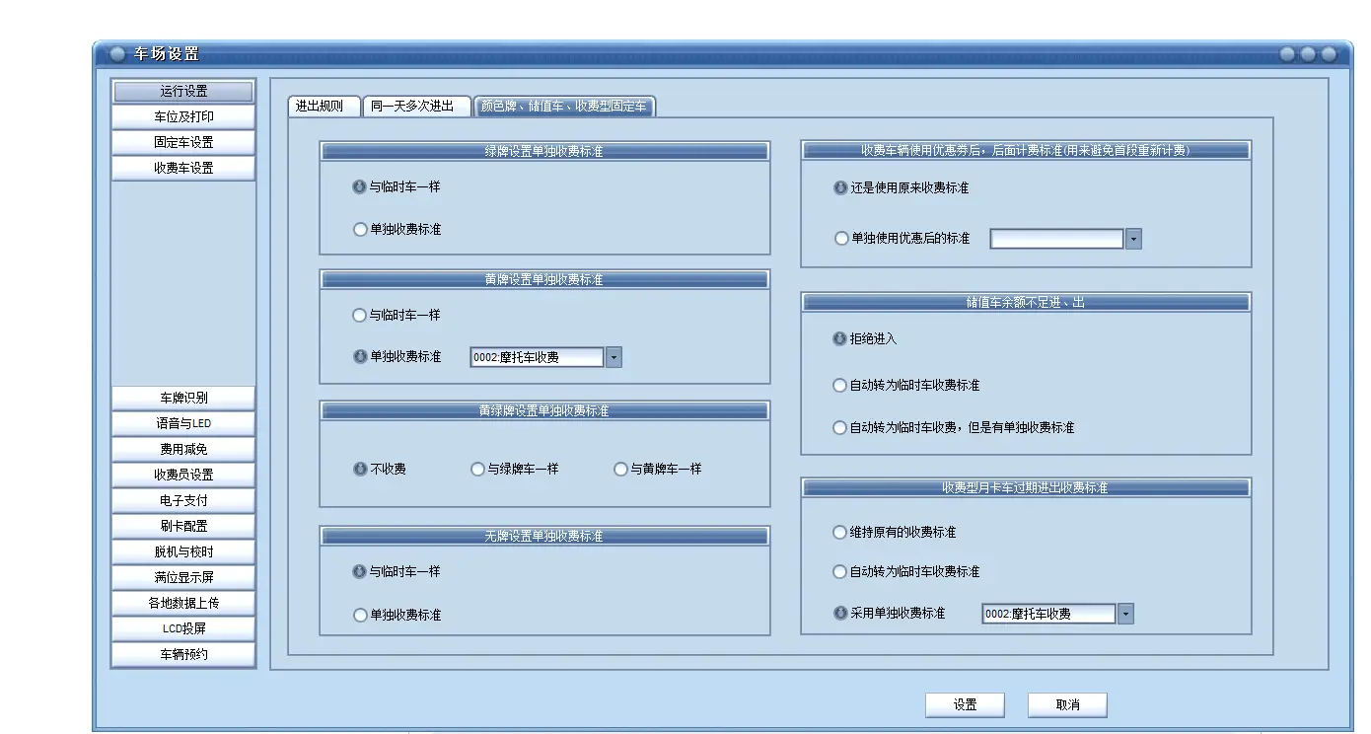
Task: Go to 电子支付 settings in sidebar
Action: click(x=183, y=501)
